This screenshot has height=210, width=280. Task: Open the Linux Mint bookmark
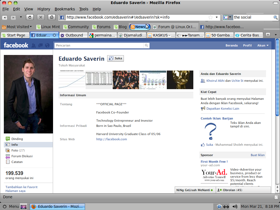[x=48, y=27]
